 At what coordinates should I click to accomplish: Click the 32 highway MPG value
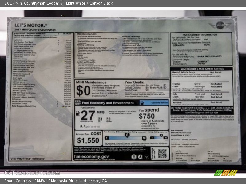tap(108, 119)
